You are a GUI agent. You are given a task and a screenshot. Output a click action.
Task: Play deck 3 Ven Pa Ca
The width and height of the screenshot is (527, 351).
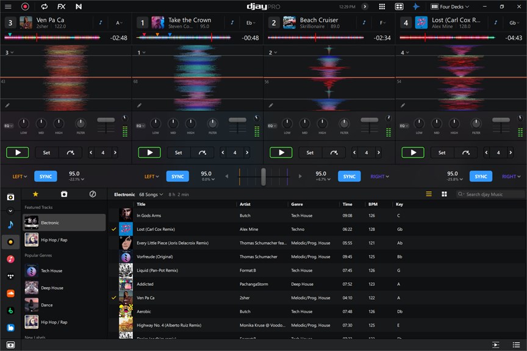[x=18, y=152]
